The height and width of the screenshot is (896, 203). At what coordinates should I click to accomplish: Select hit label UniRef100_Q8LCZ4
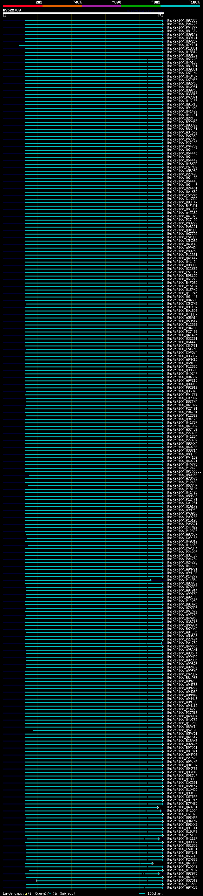click(182, 31)
